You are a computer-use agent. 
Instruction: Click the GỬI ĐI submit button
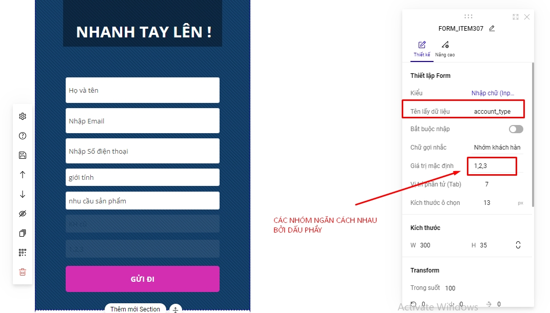coord(143,279)
